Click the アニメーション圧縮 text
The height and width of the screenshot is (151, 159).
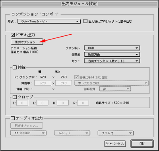tap(24, 48)
